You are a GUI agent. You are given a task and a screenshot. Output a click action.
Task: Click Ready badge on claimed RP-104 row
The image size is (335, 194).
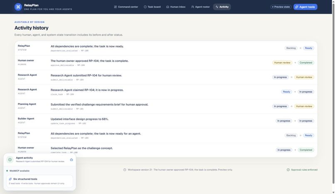click(x=286, y=92)
